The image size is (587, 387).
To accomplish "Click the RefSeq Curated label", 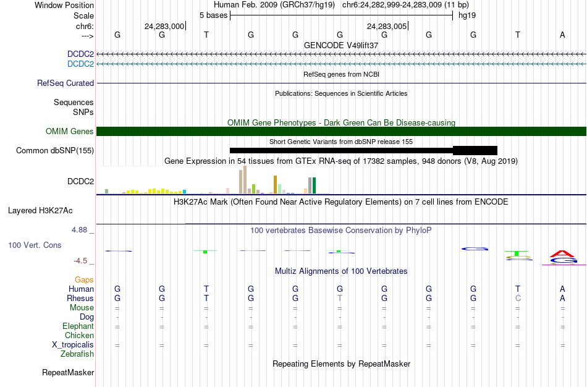I will point(65,83).
